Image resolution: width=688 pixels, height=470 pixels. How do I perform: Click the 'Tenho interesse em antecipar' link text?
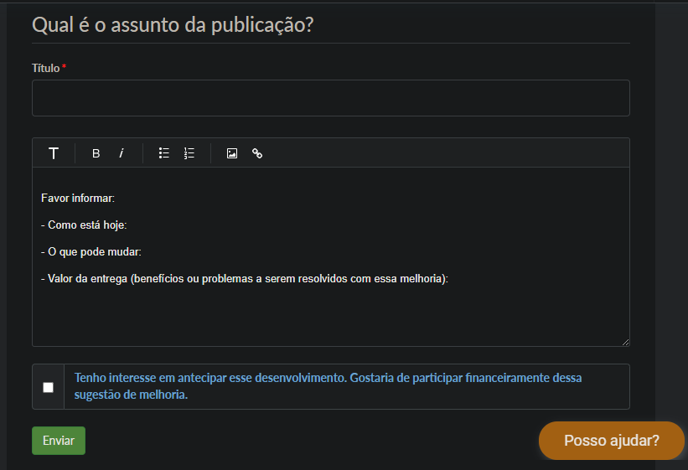click(x=328, y=386)
